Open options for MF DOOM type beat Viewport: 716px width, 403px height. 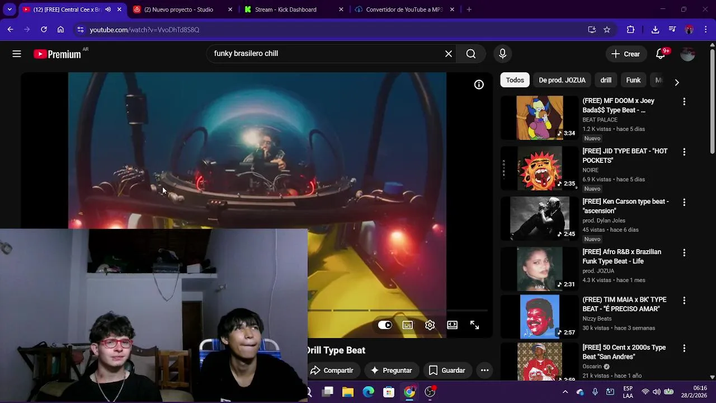click(x=684, y=102)
